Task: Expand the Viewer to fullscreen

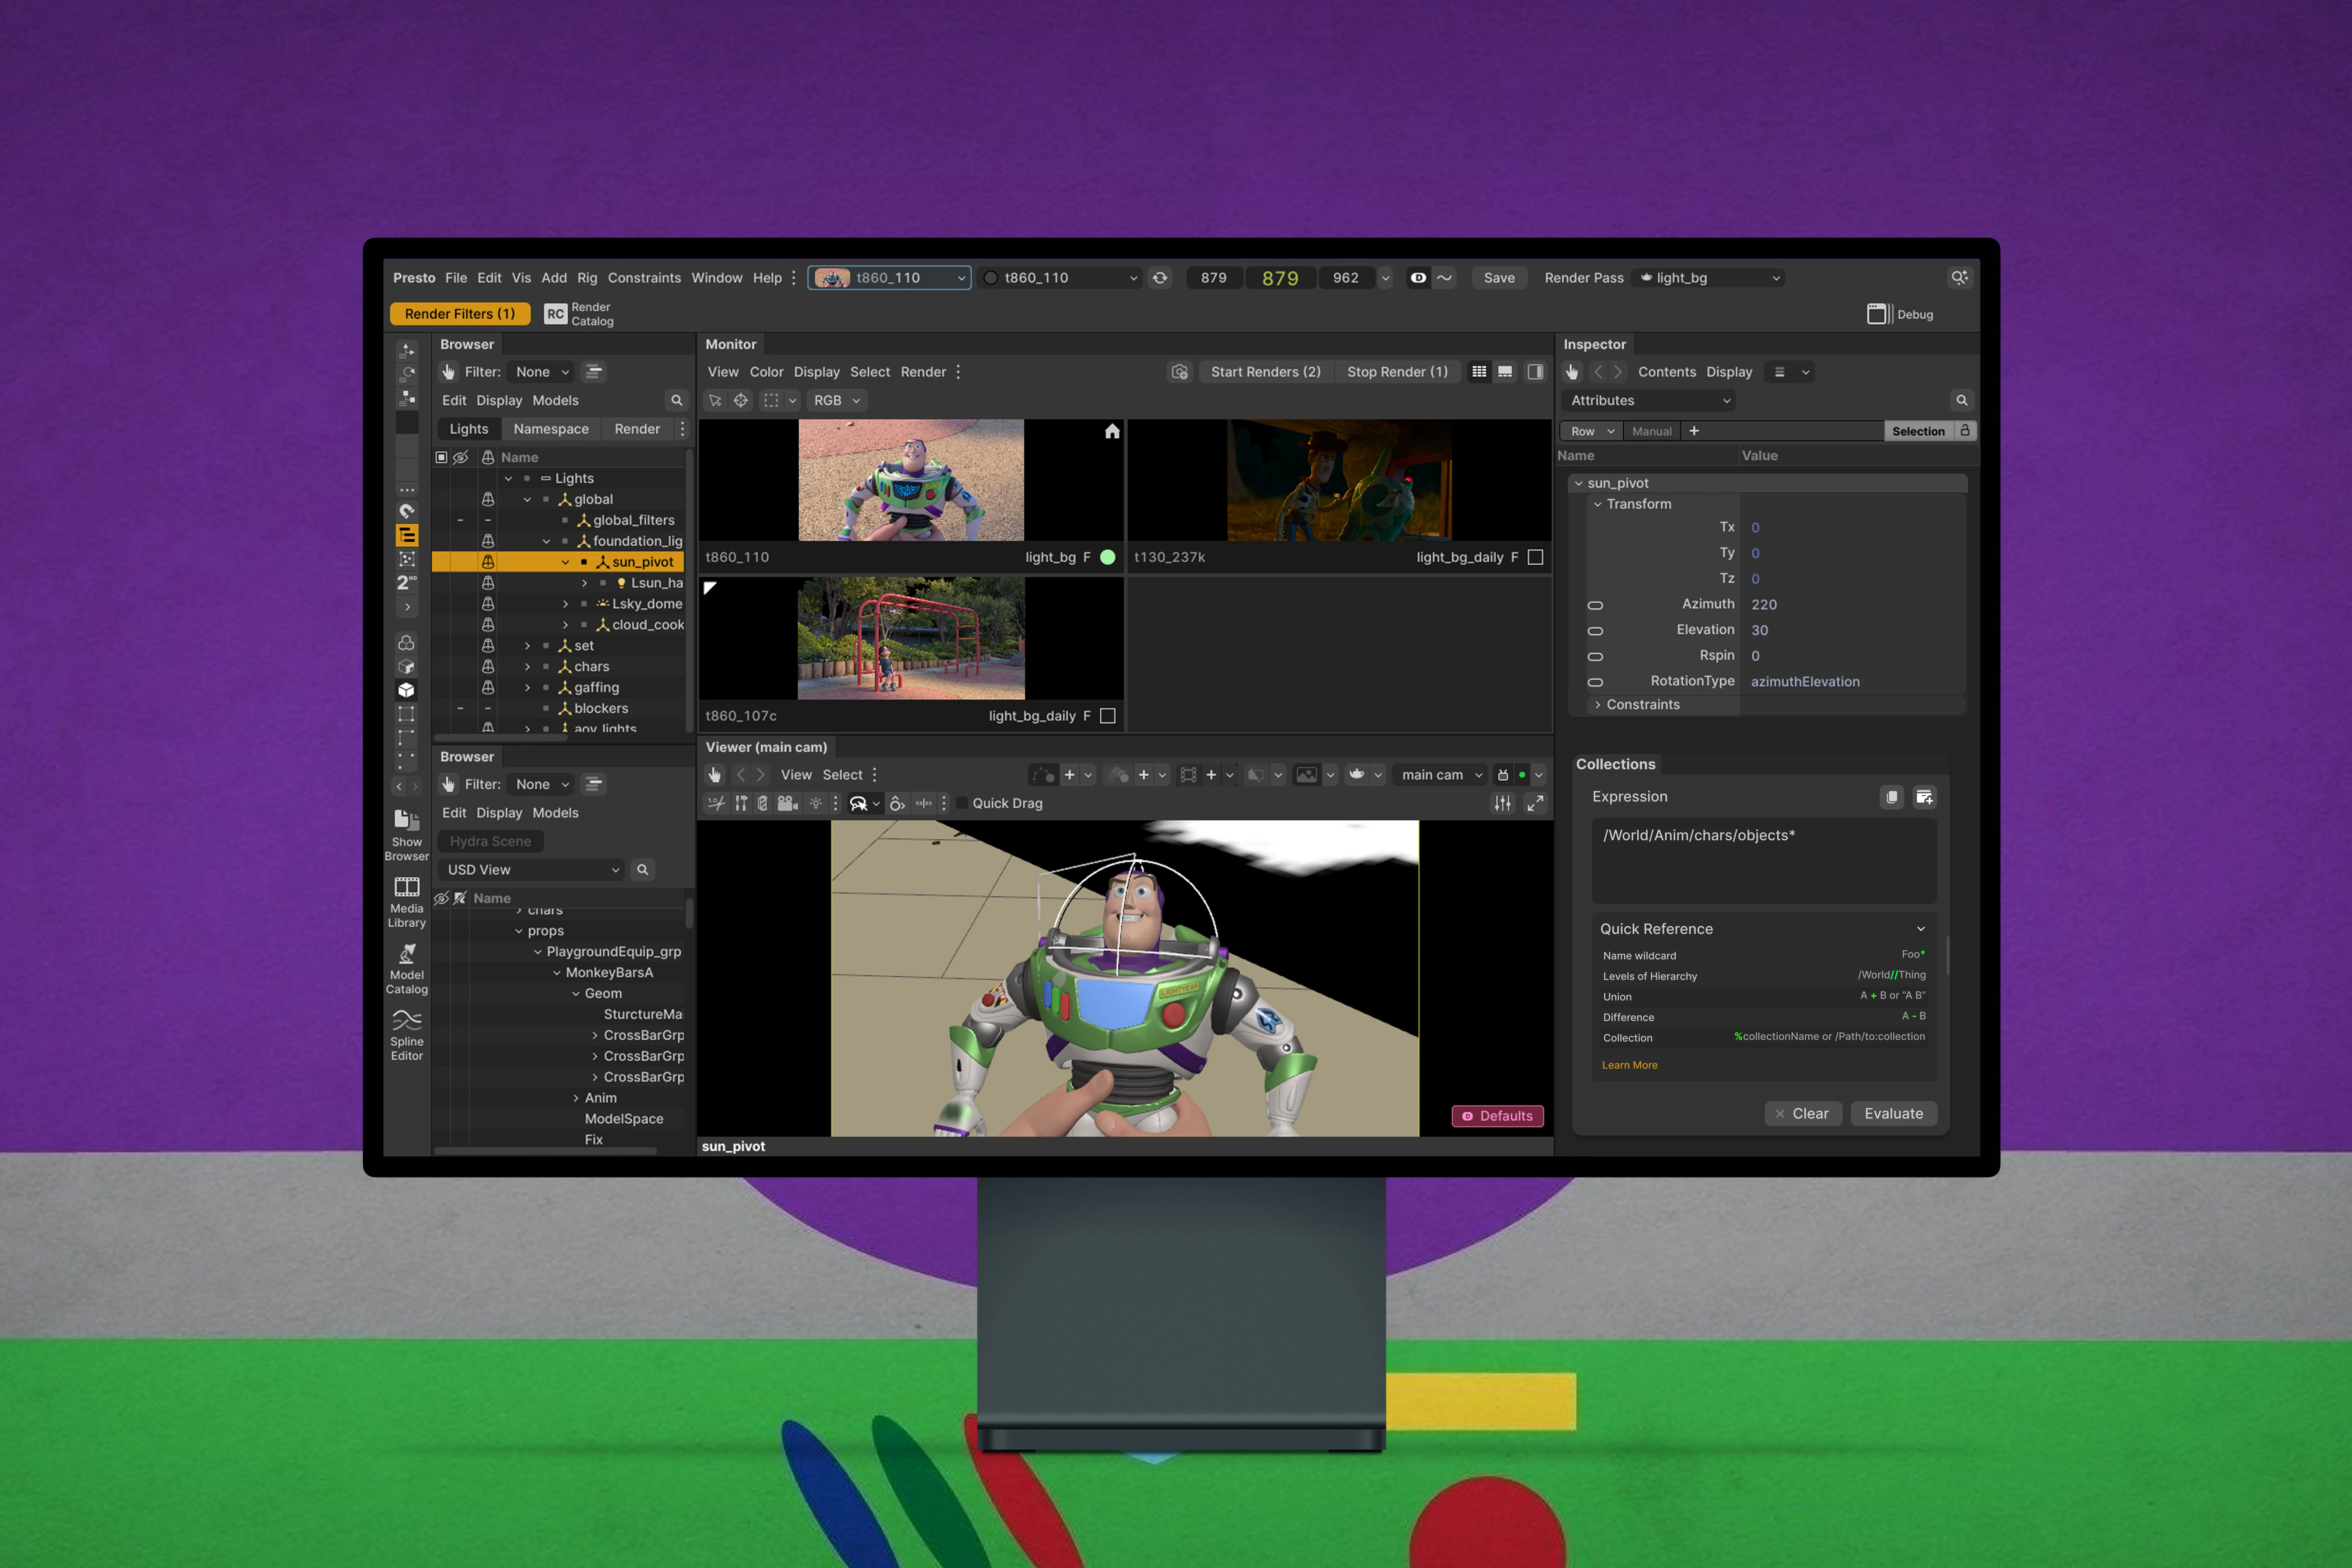Action: click(x=1535, y=803)
